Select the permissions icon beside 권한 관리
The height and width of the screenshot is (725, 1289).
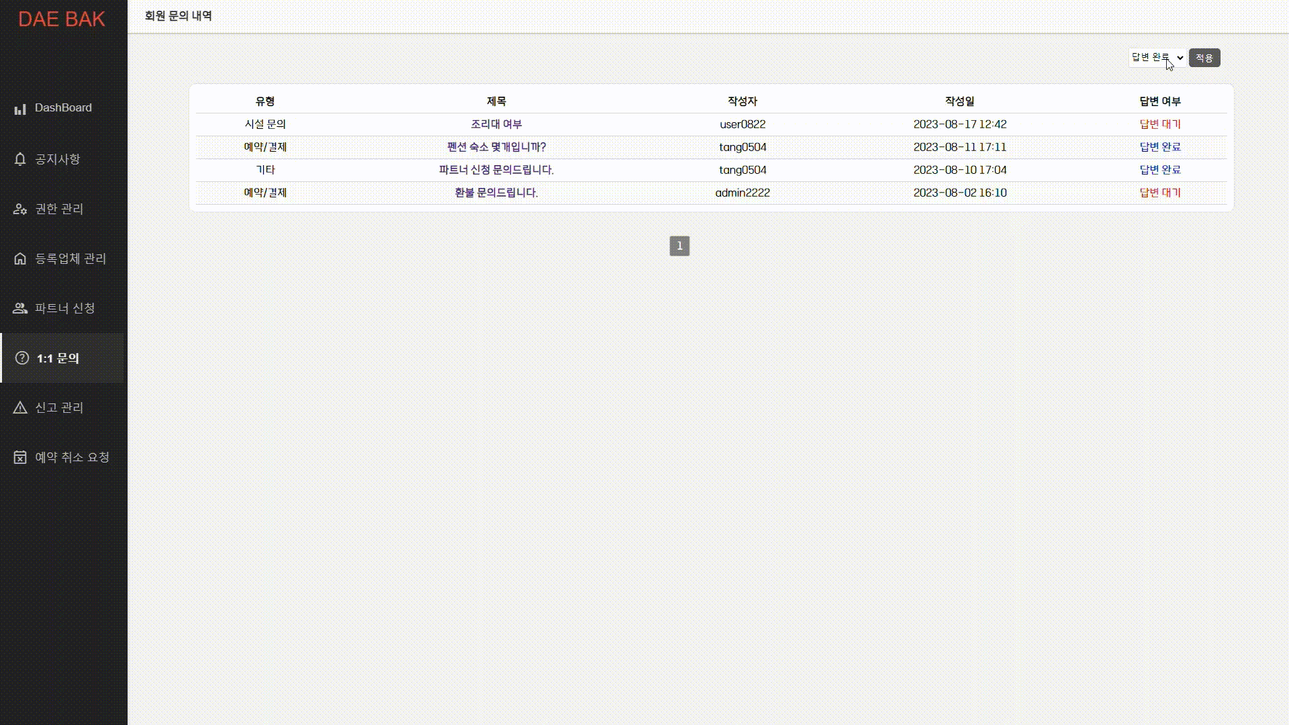pyautogui.click(x=19, y=209)
